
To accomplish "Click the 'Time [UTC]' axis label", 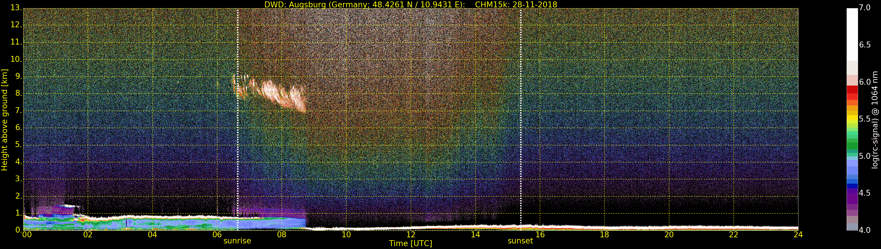I will tap(411, 243).
